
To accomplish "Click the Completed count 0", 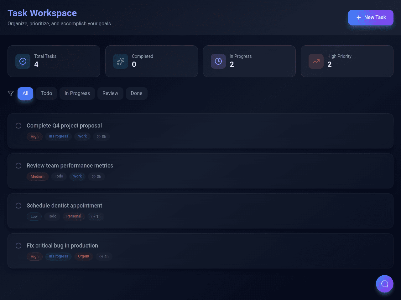I will (x=134, y=64).
